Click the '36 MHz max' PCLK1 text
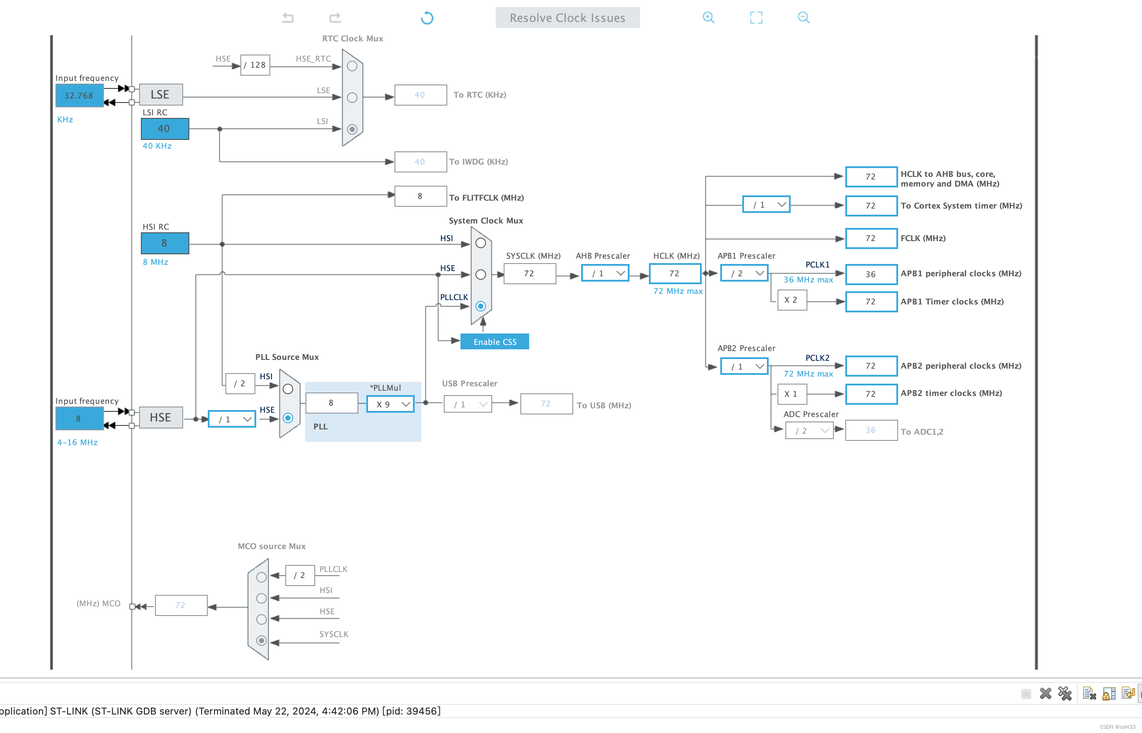 pyautogui.click(x=808, y=279)
